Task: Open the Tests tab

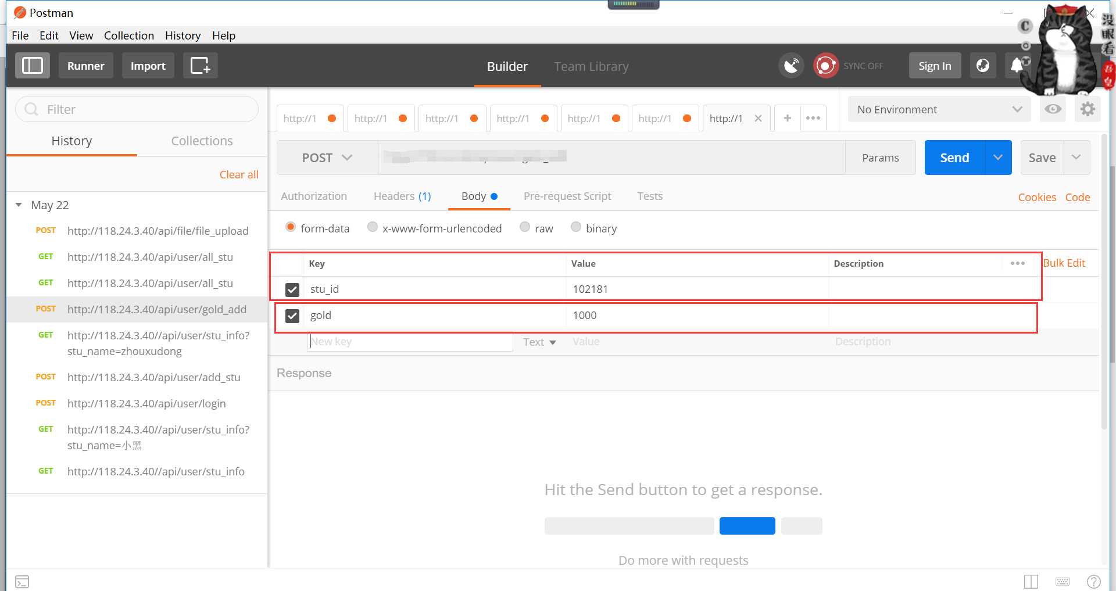Action: point(650,196)
